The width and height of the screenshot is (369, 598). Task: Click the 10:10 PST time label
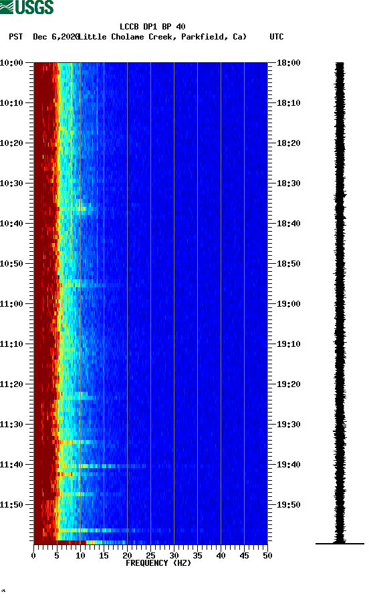pyautogui.click(x=11, y=103)
